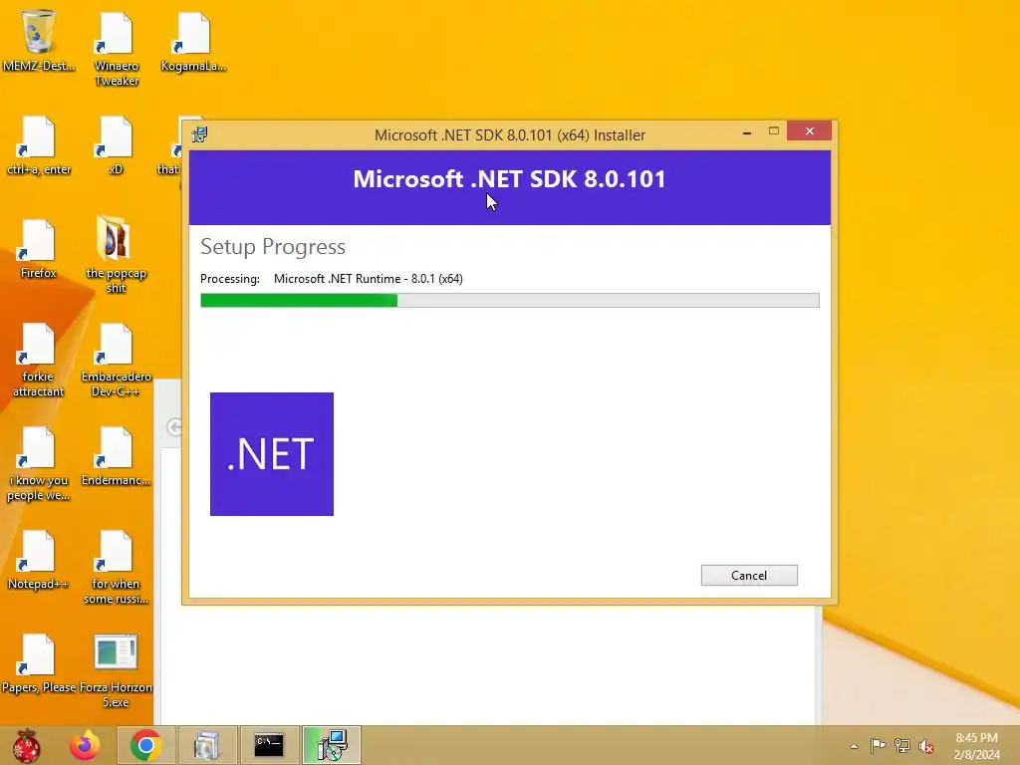Open the Start ornament button on taskbar
Viewport: 1020px width, 765px height.
(27, 745)
